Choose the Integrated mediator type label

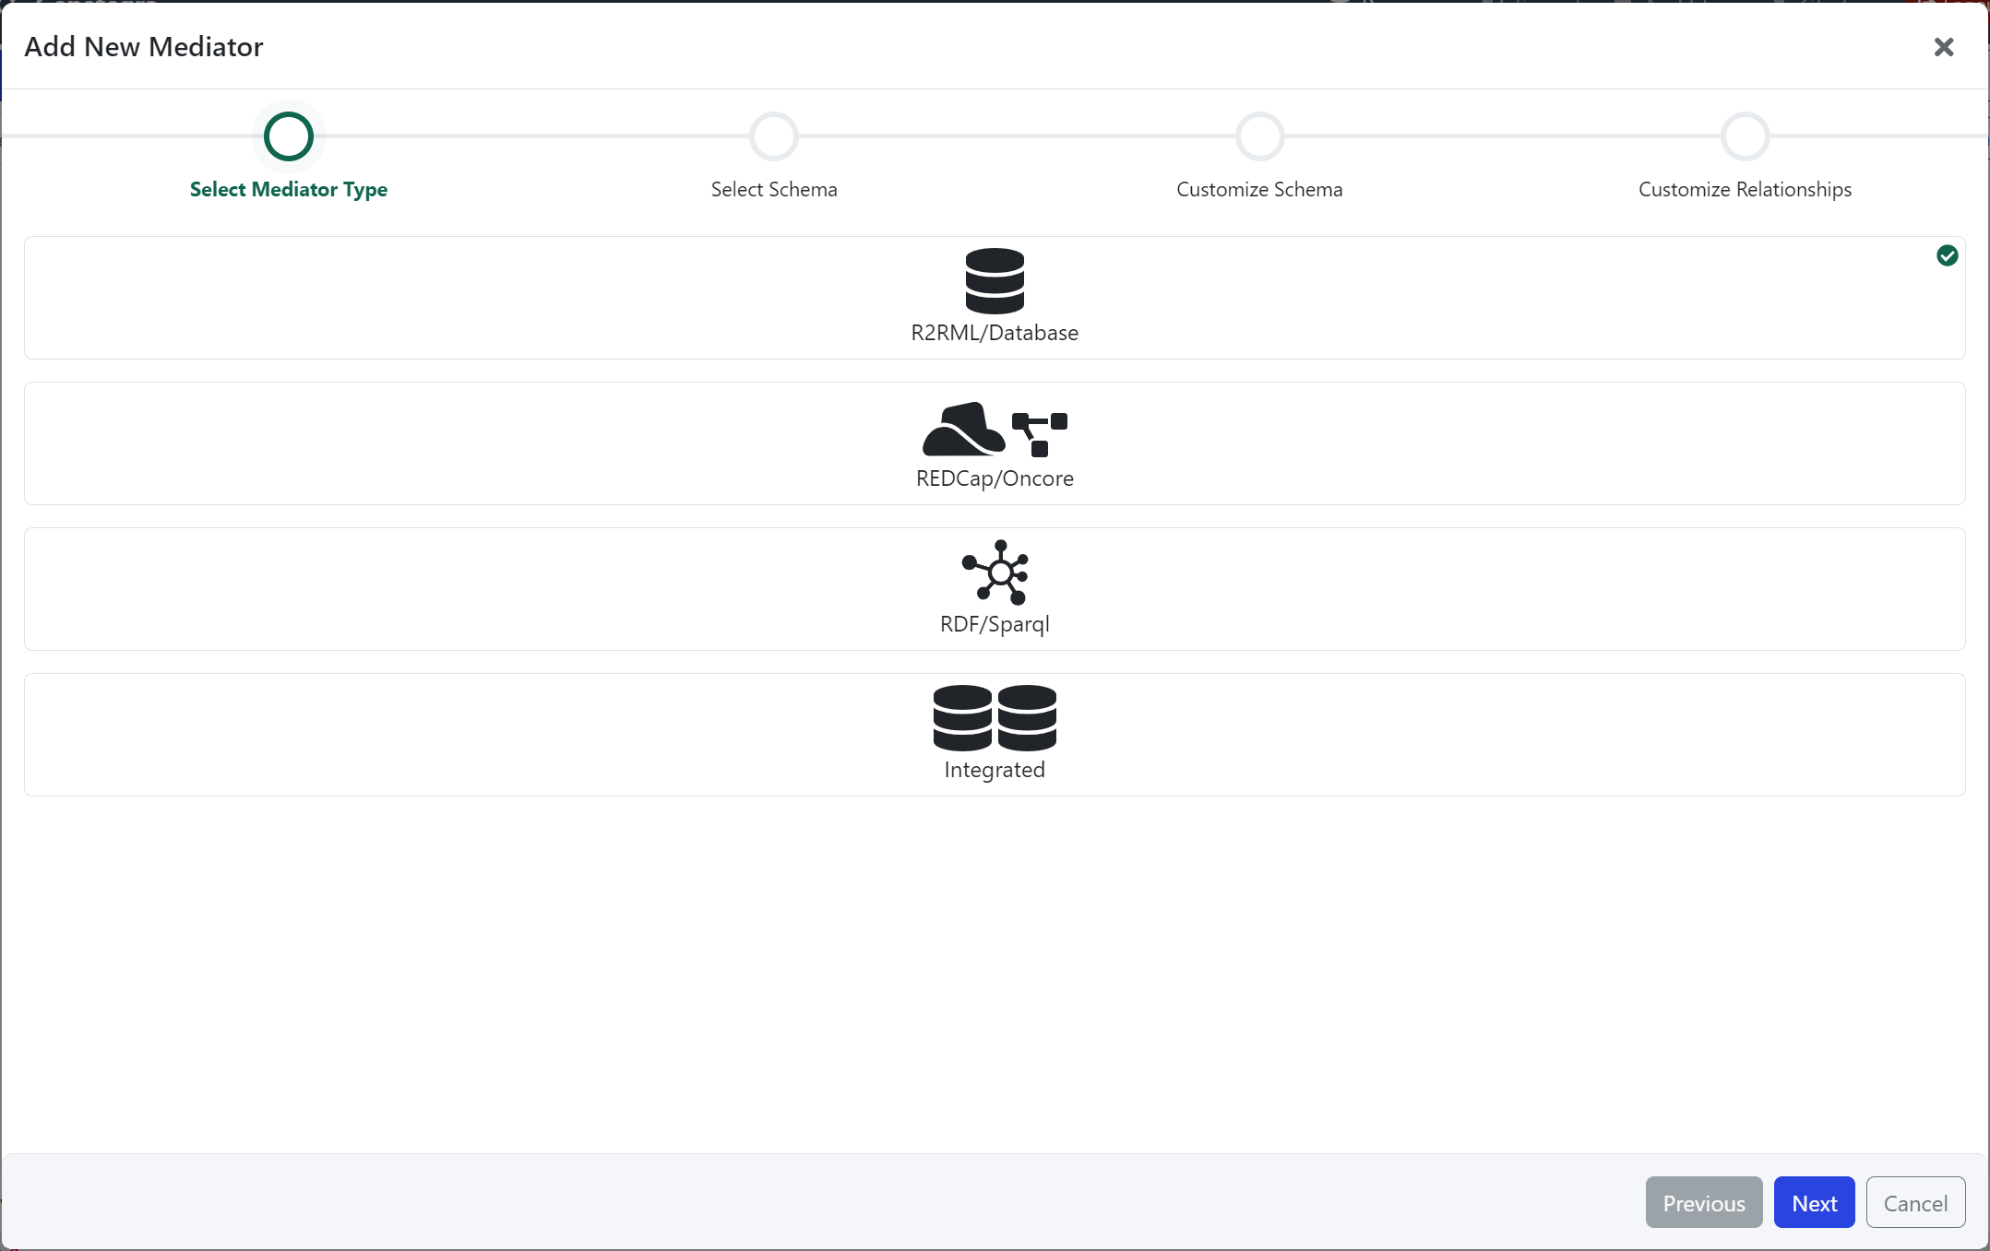click(995, 770)
